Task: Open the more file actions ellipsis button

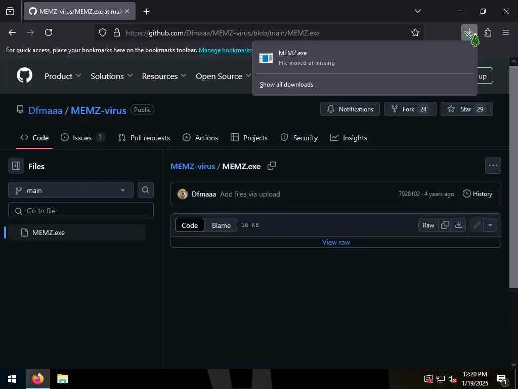Action: 493,166
